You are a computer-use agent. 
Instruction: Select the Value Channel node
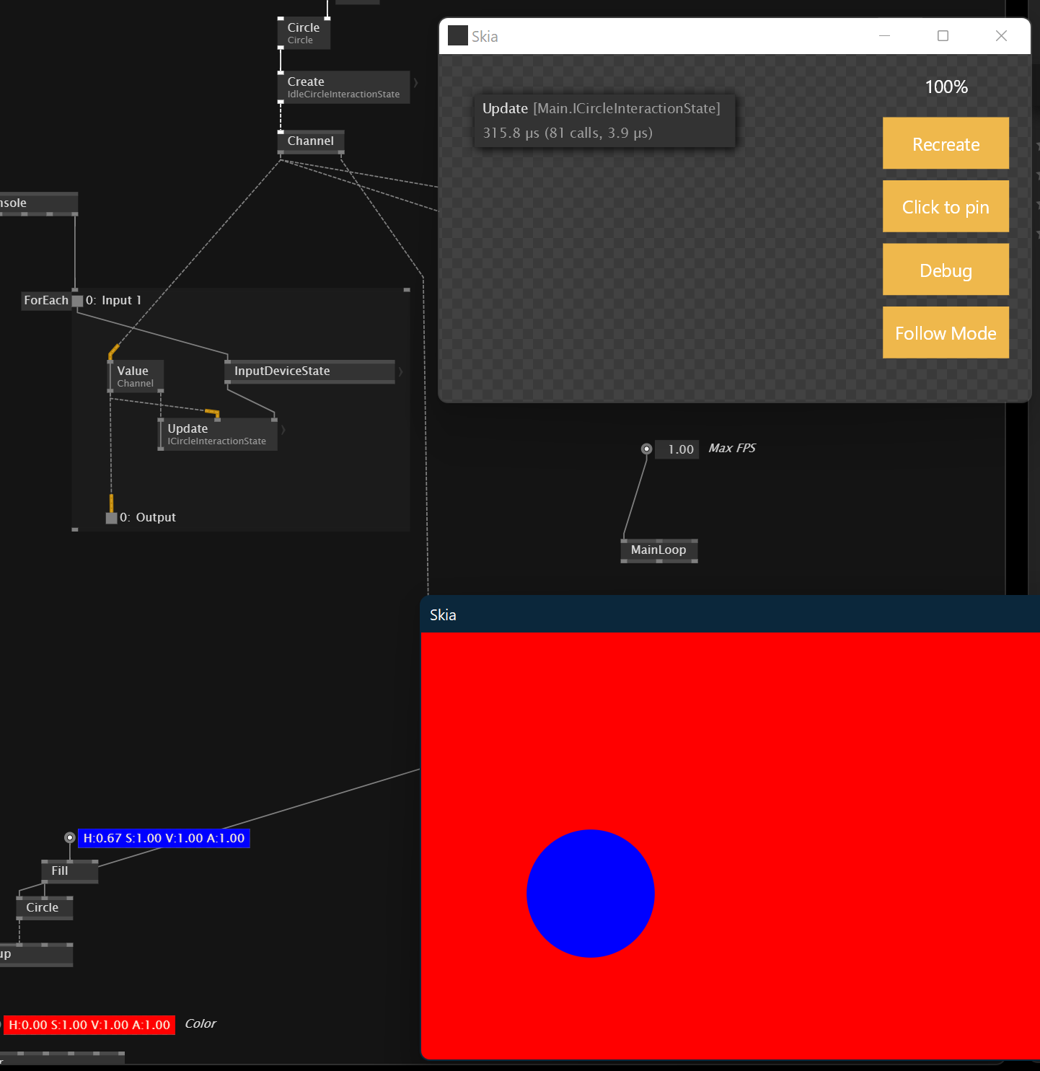[x=136, y=376]
